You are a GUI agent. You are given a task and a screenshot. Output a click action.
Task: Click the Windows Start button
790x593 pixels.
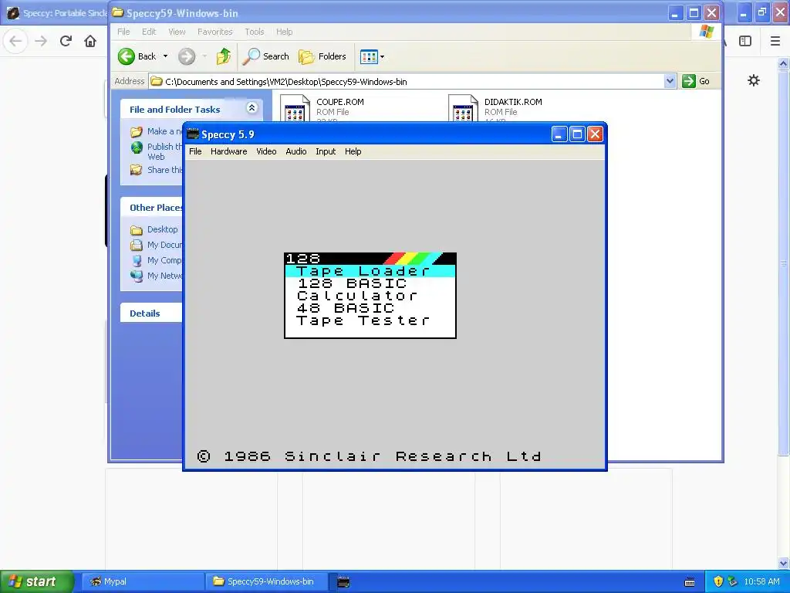[37, 581]
